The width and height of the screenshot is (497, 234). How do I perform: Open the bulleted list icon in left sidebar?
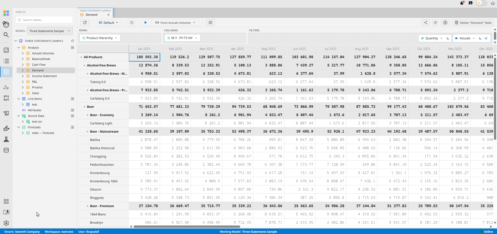click(6, 61)
